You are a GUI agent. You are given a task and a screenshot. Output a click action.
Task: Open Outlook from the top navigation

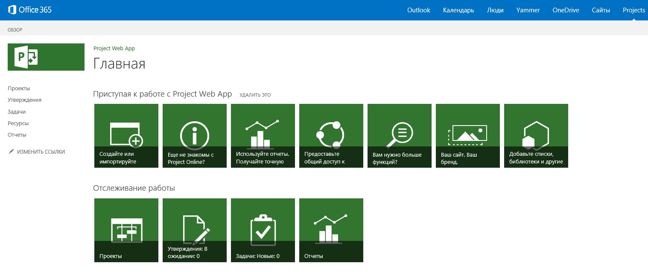[419, 10]
